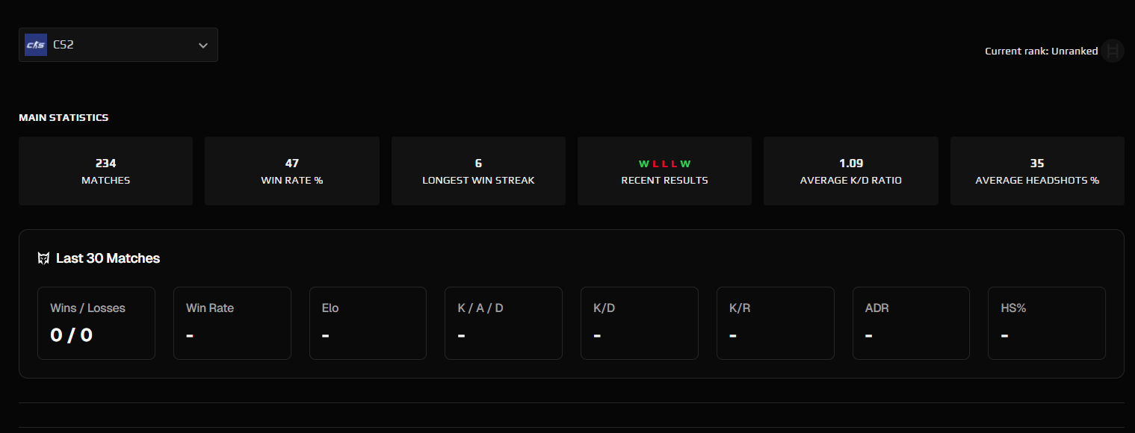Click the middle red L in Recent Results

665,163
